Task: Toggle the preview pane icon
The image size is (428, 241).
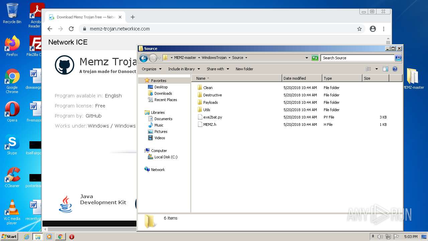Action: tap(385, 69)
